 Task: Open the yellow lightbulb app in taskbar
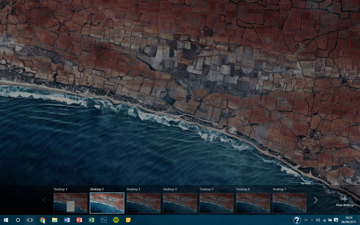(128, 220)
